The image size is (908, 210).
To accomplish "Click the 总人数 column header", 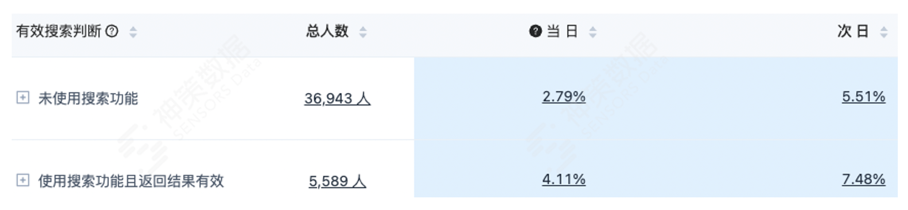I will point(327,32).
